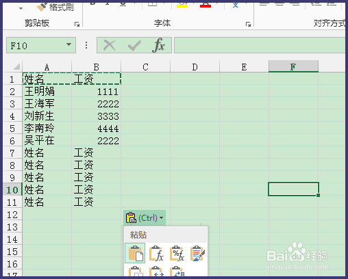Select row 6 header
Image resolution: width=348 pixels, height=279 pixels.
[12, 141]
